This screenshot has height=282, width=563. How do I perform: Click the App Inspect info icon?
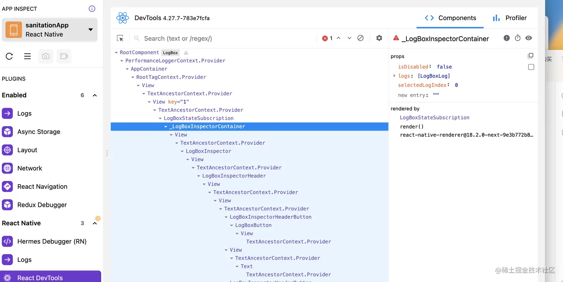[x=92, y=9]
